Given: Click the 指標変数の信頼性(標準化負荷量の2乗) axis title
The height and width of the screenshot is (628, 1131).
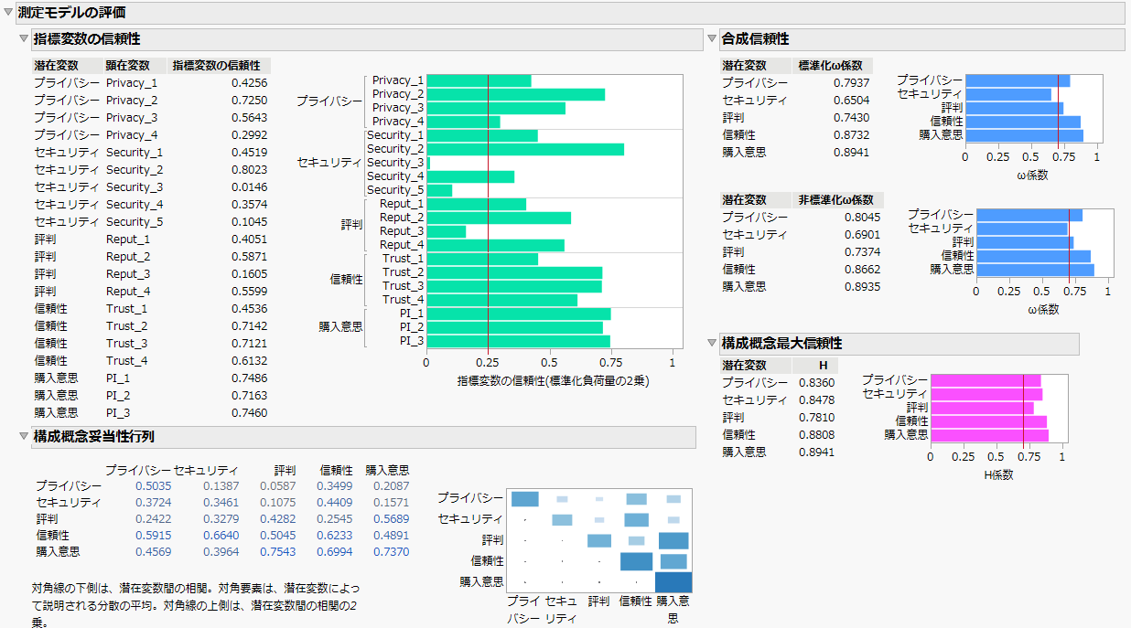Looking at the screenshot, I should click(553, 380).
